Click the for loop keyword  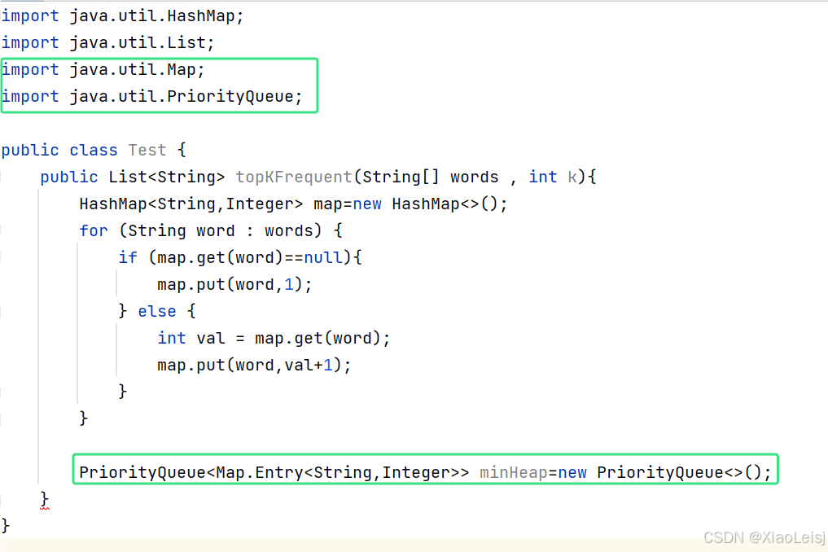94,231
